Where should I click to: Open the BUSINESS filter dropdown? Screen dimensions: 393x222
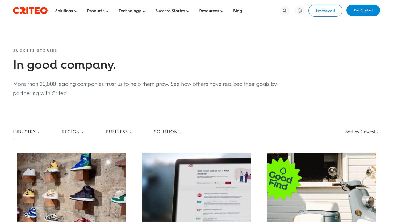point(119,132)
